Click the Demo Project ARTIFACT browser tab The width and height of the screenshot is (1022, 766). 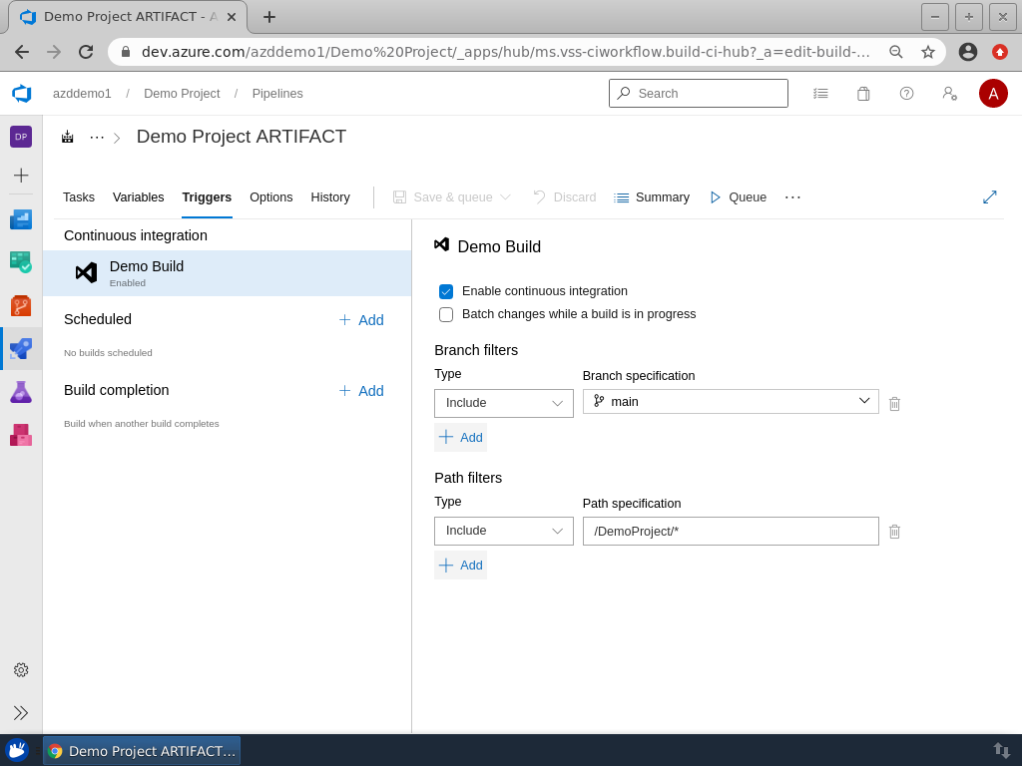tap(127, 17)
